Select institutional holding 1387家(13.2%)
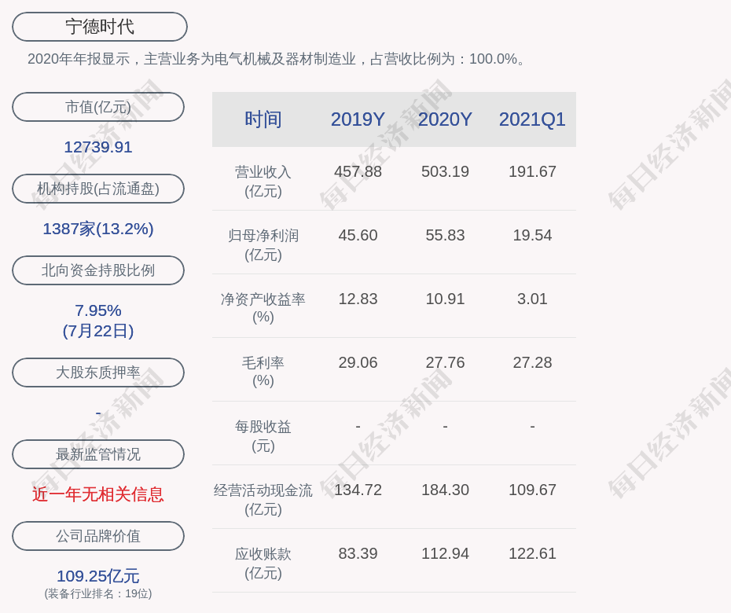Viewport: 731px width, 613px height. [98, 229]
